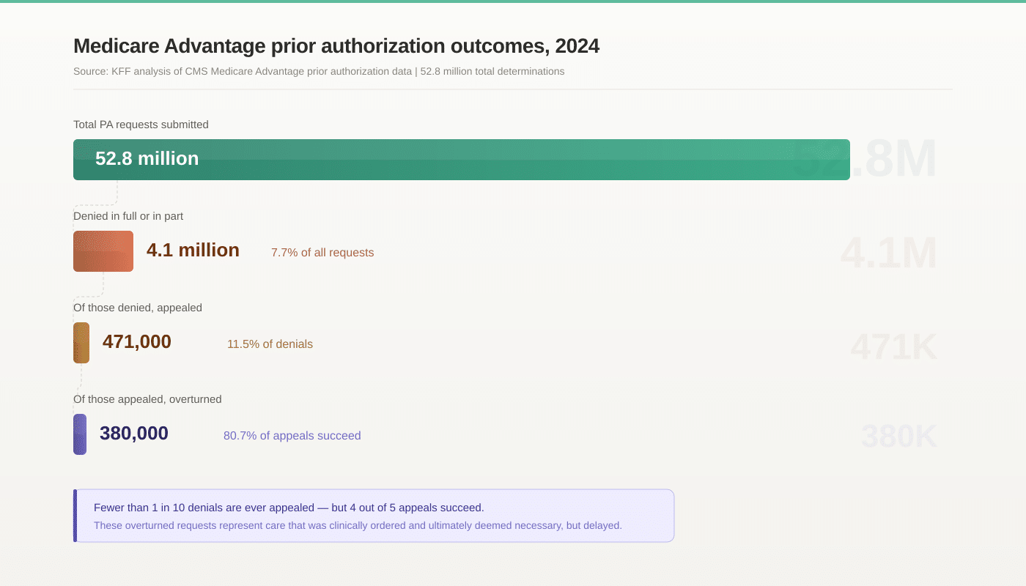
Task: Select the 'Of those denied, appealed' label
Action: (138, 308)
